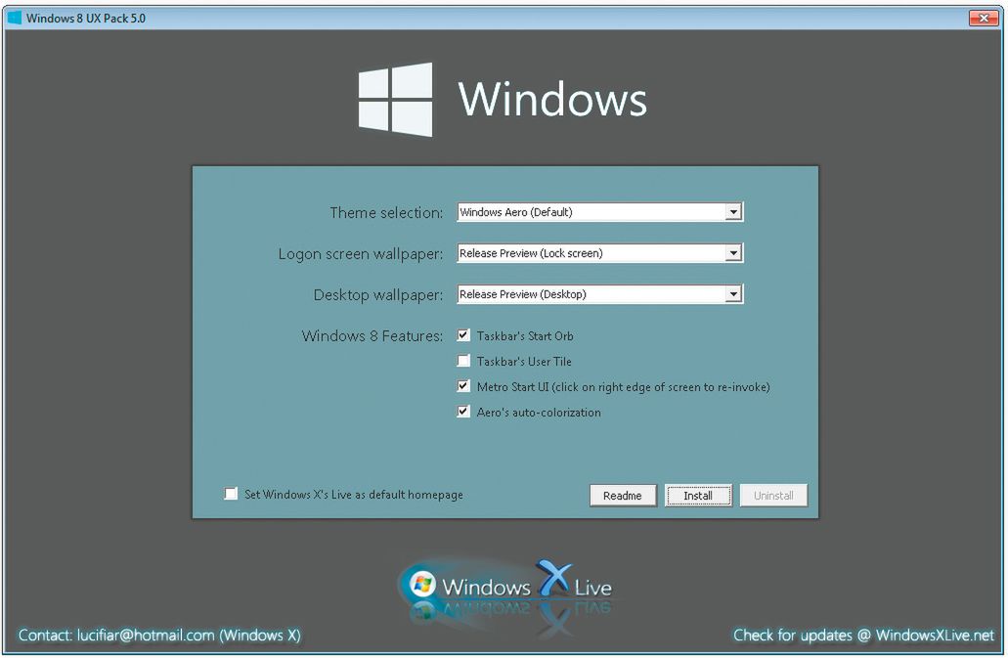Enable Taskbar's User Tile checkbox
1008x658 pixels.
463,361
